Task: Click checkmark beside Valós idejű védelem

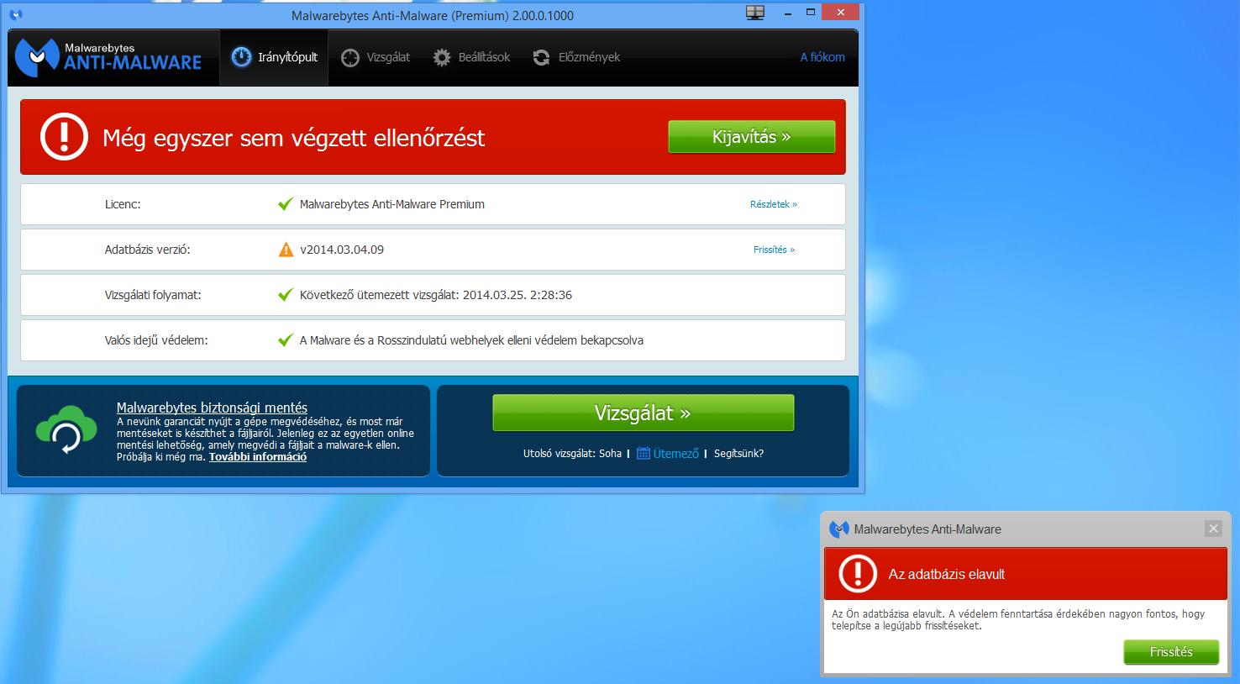Action: [286, 340]
